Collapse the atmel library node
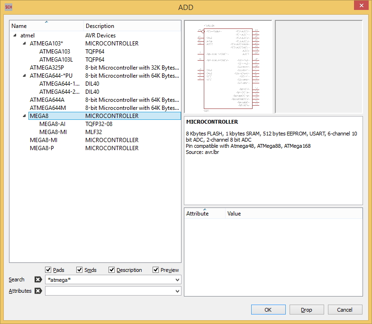372x324 pixels. [x=15, y=36]
